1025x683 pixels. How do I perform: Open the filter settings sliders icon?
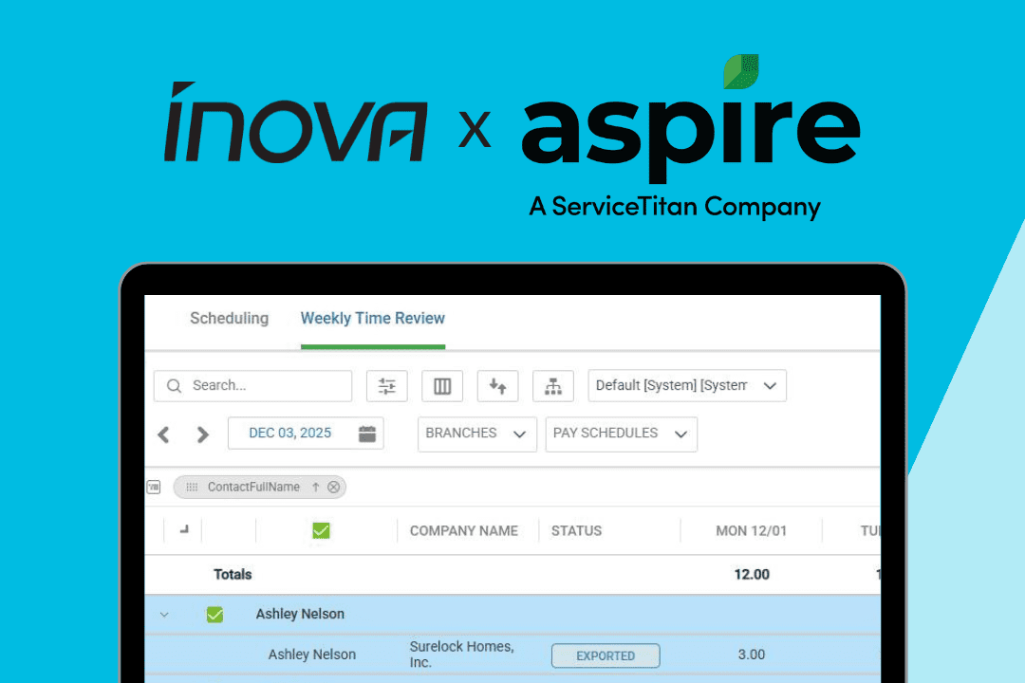coord(387,386)
